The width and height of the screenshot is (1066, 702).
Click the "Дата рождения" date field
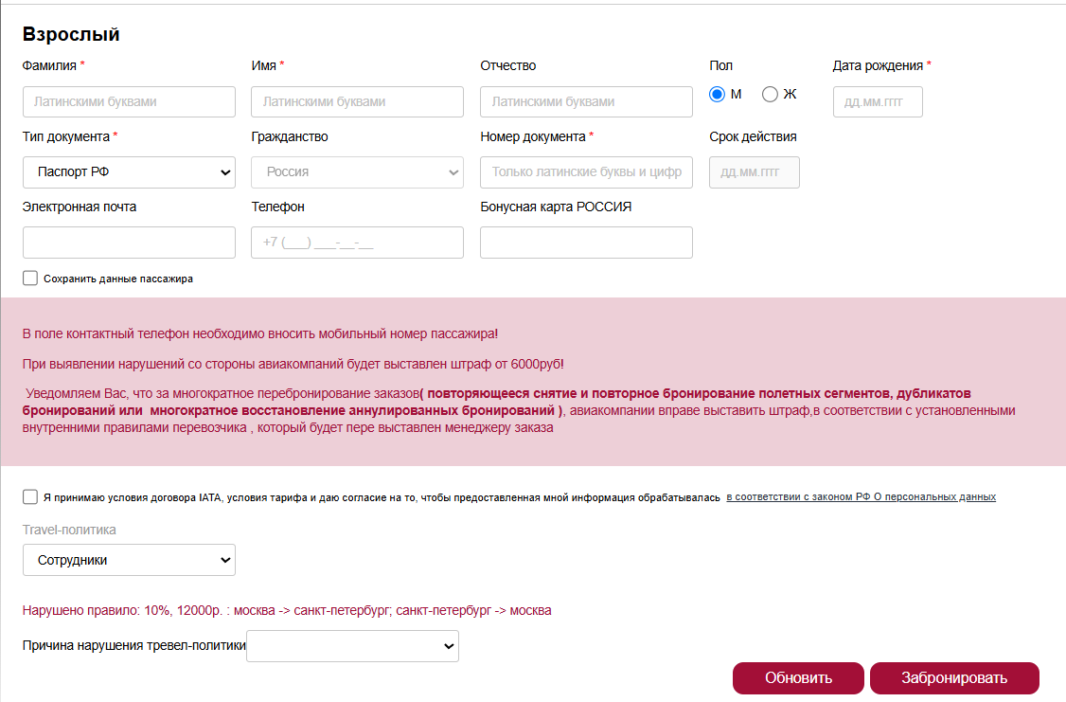point(878,101)
